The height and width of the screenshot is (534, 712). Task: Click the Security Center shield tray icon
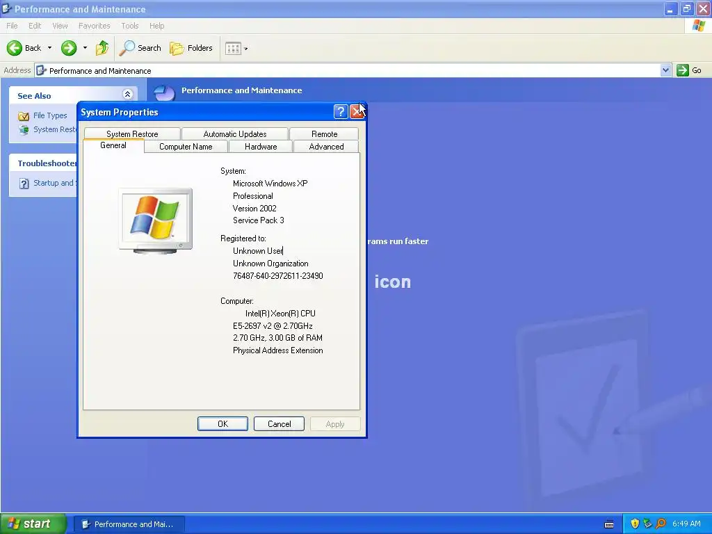click(635, 524)
